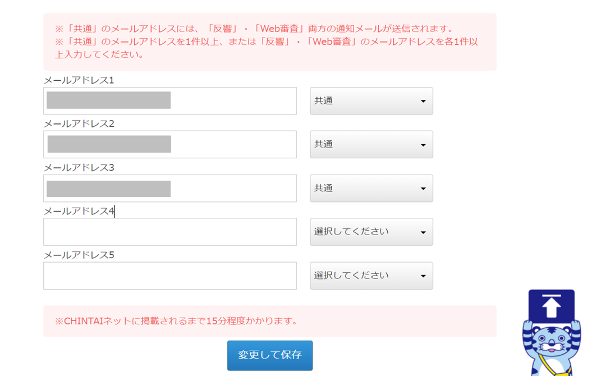This screenshot has width=592, height=376.
Task: Click the メールアドレス5 label text
Action: pos(79,255)
